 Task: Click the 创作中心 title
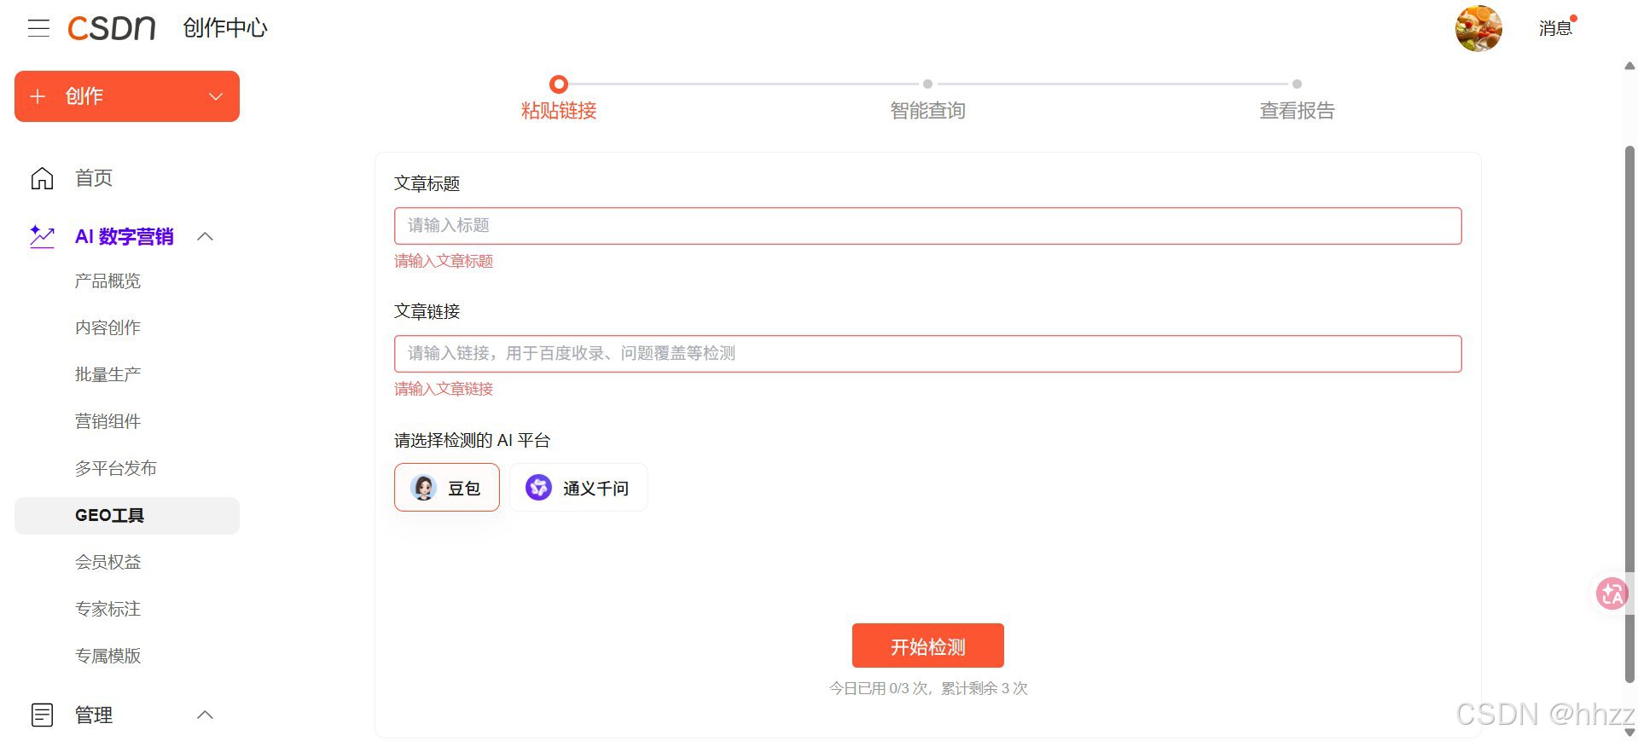pyautogui.click(x=225, y=28)
